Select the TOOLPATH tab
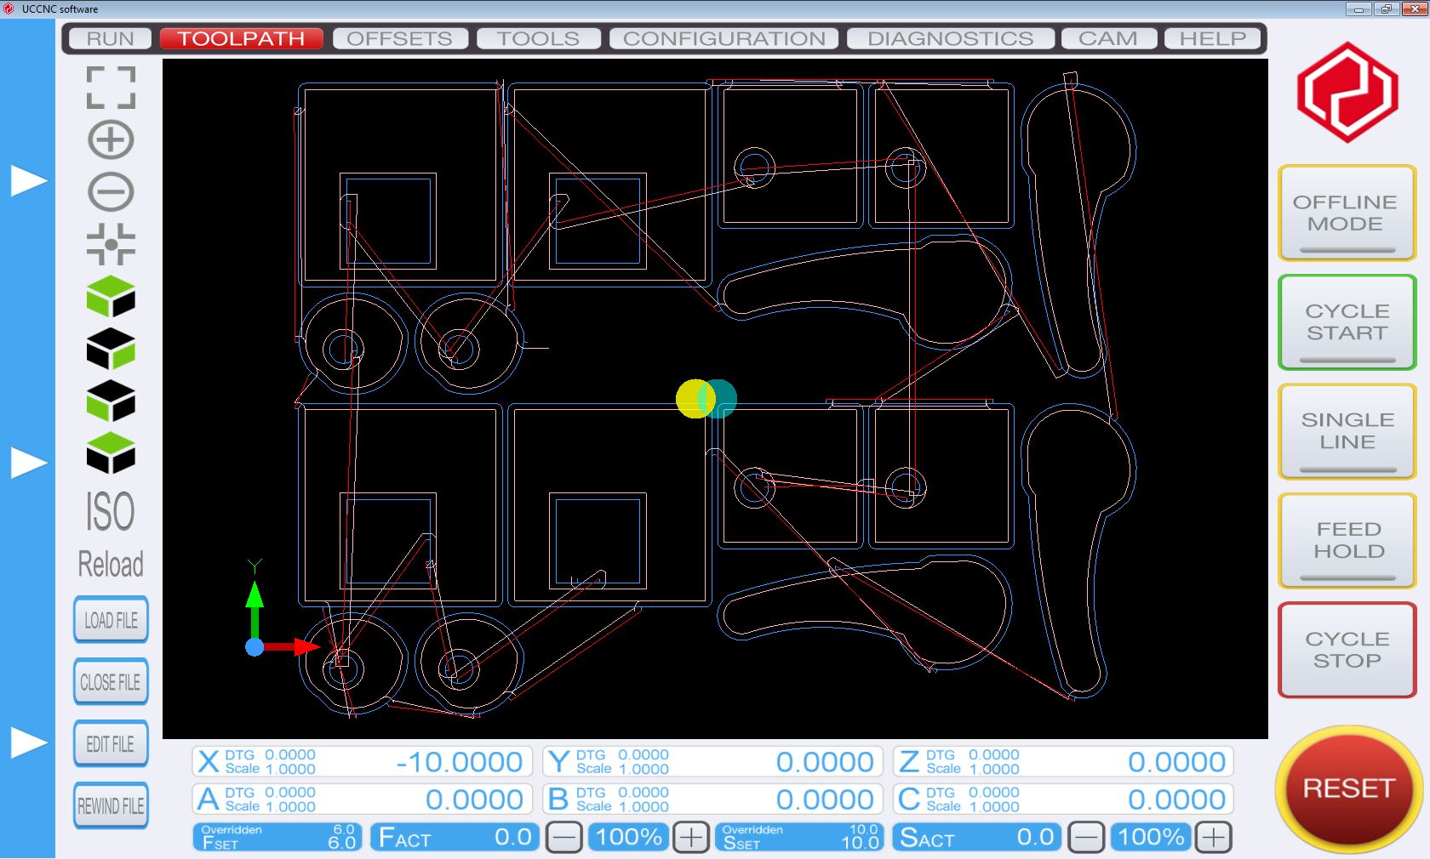Image resolution: width=1430 pixels, height=859 pixels. tap(241, 39)
